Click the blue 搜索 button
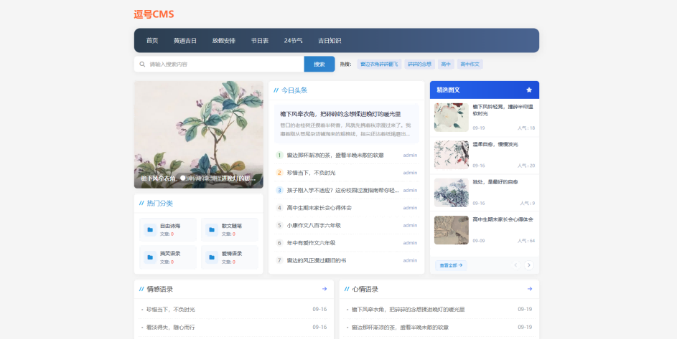 pyautogui.click(x=319, y=65)
